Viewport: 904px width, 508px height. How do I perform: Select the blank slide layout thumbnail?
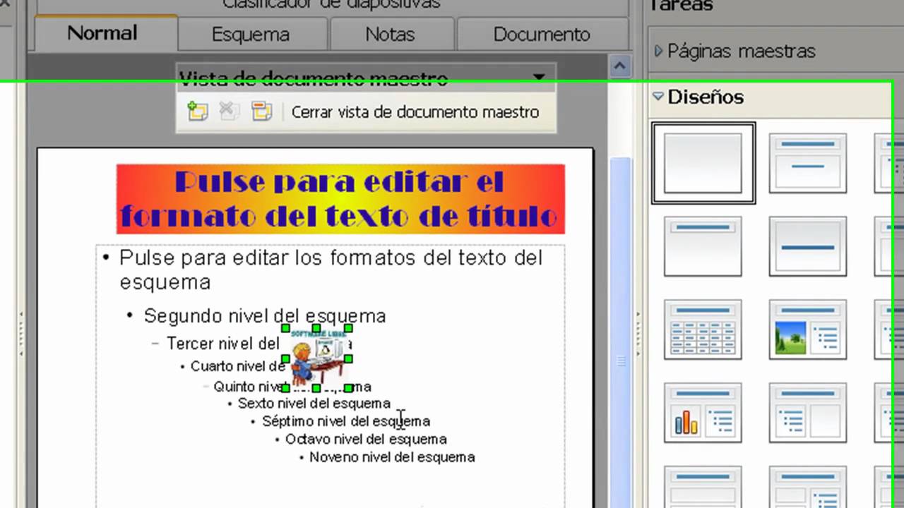click(703, 163)
